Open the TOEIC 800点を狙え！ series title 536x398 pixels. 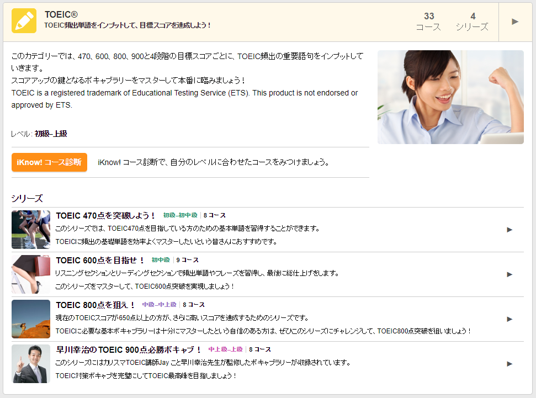click(x=95, y=305)
